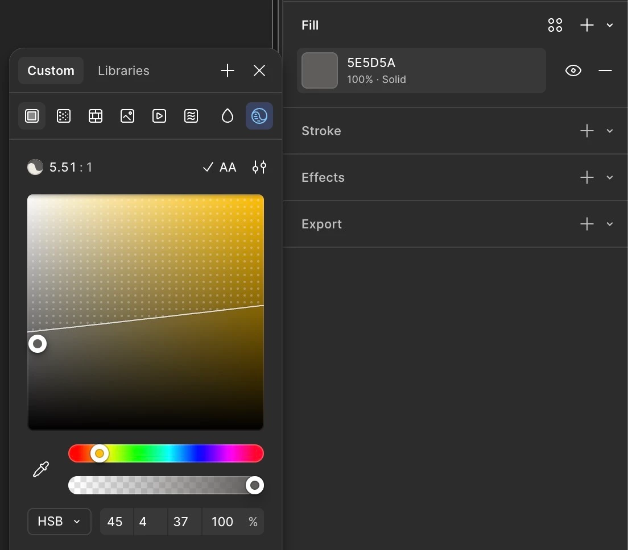Viewport: 628px width, 550px height.
Task: Click the contrast ratio circle icon
Action: click(x=35, y=167)
